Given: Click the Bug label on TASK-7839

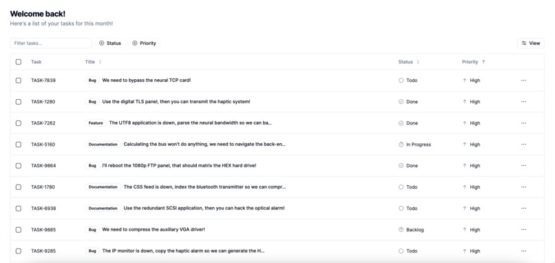Looking at the screenshot, I should (x=92, y=81).
